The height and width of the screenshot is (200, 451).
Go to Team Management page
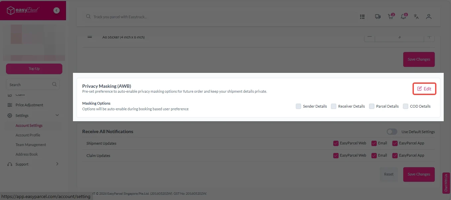click(x=31, y=145)
